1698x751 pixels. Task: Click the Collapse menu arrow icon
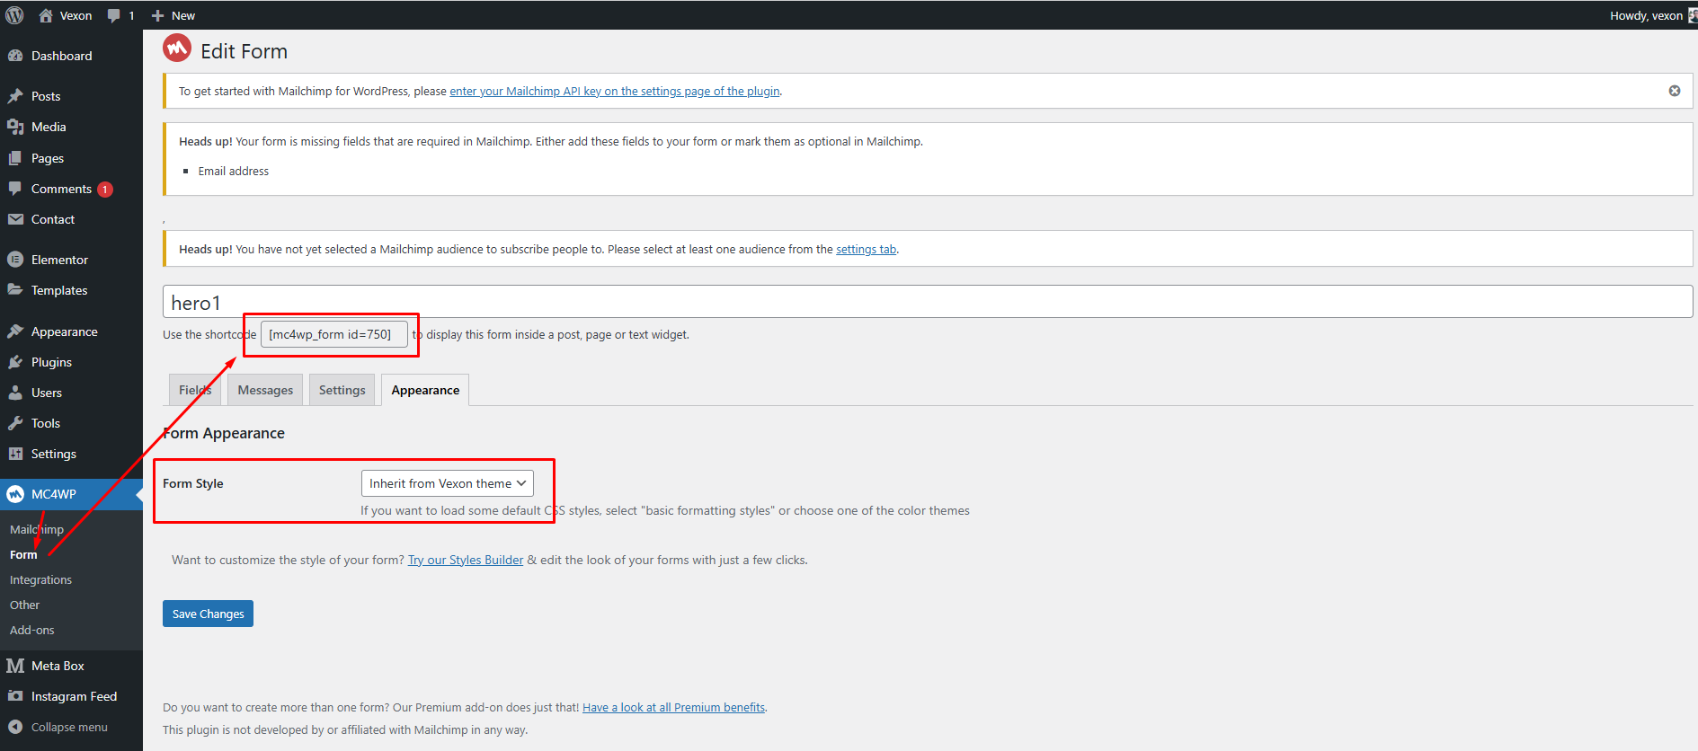tap(15, 727)
